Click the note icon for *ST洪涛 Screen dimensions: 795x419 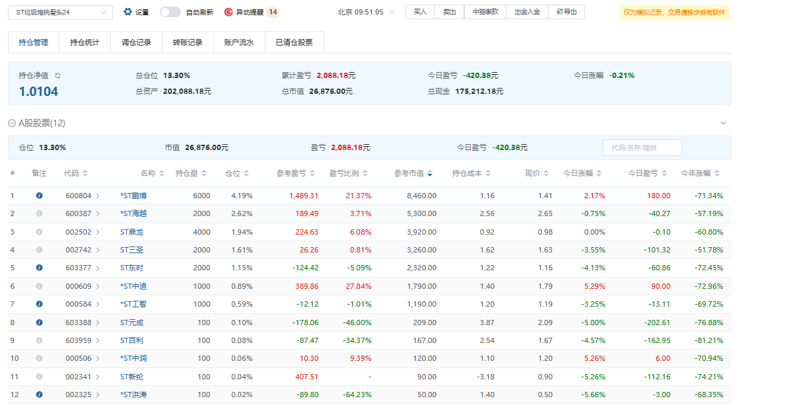tap(39, 395)
